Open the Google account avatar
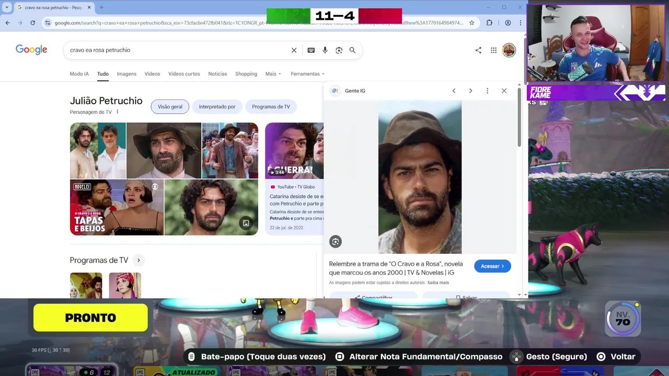 [x=509, y=50]
